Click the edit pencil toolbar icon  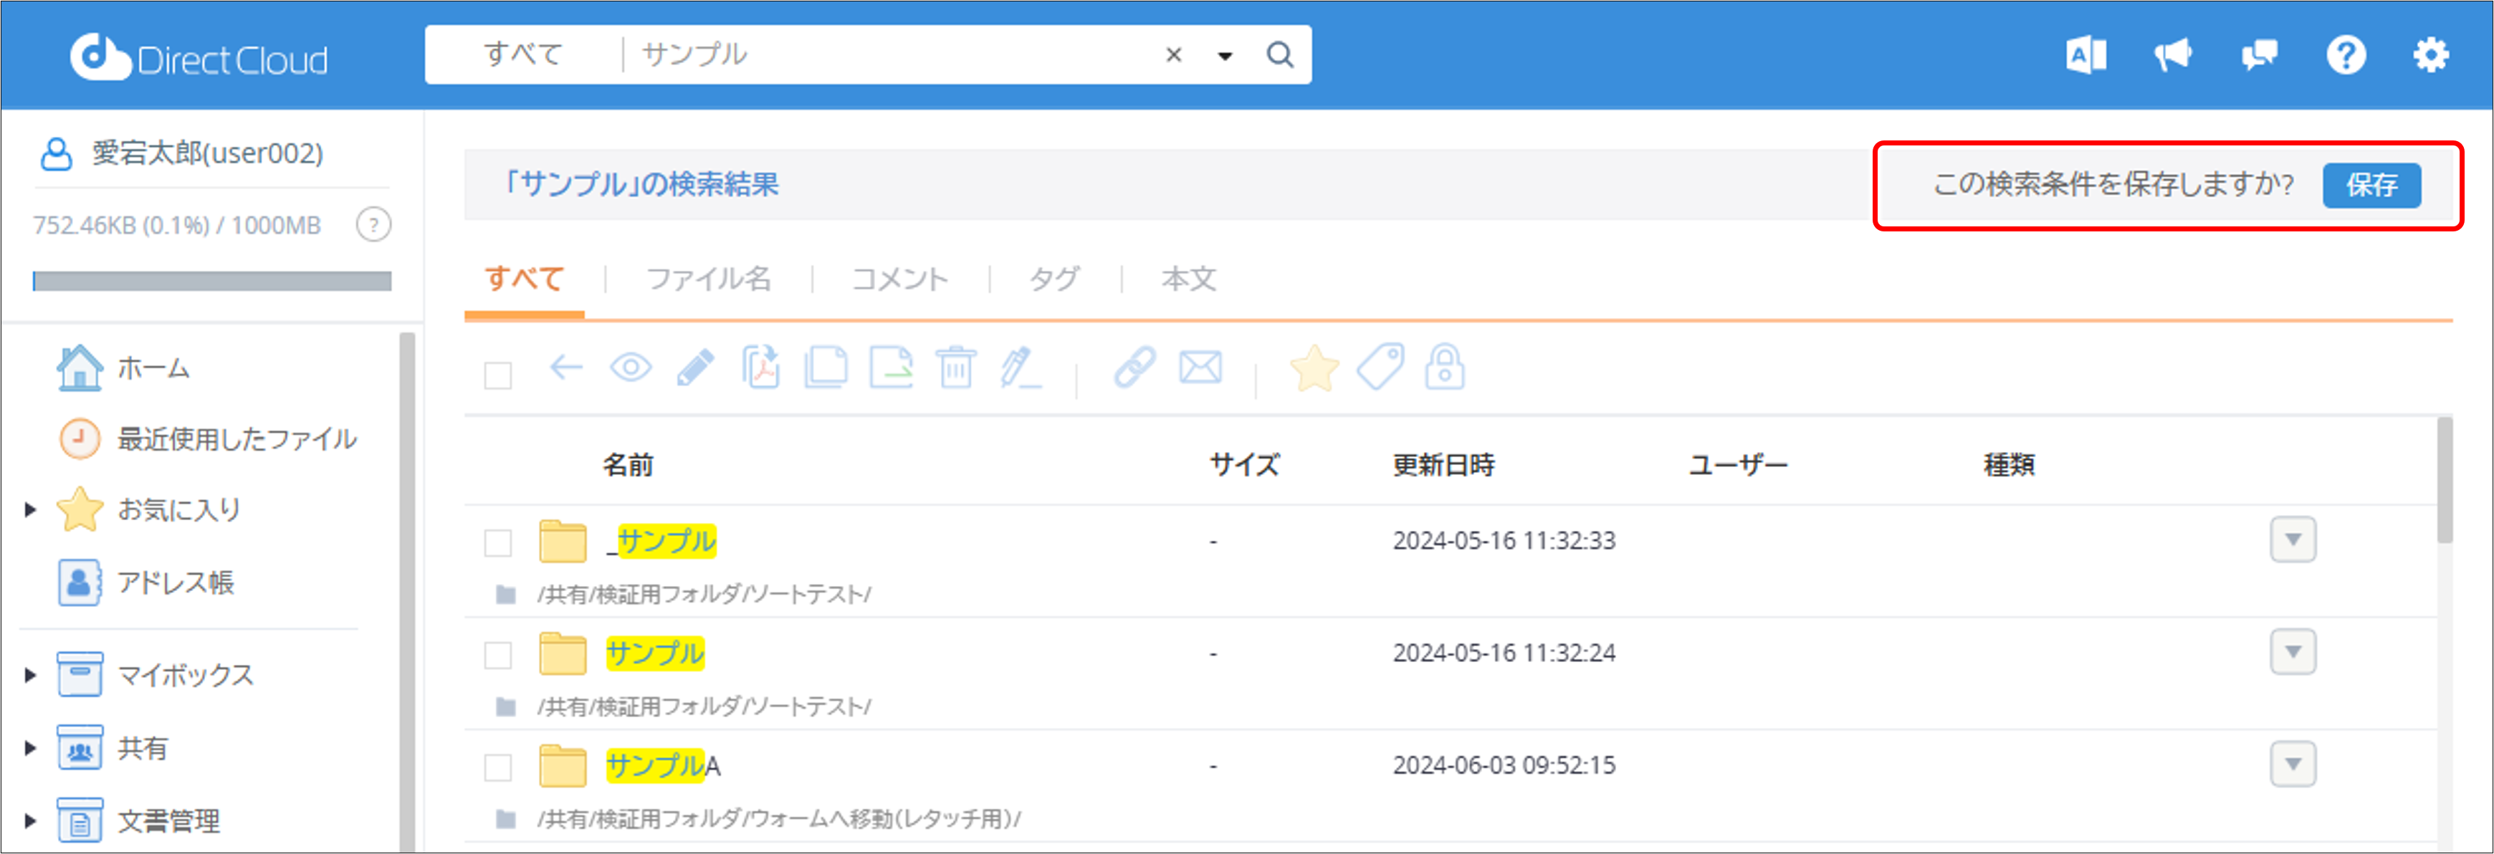point(695,368)
